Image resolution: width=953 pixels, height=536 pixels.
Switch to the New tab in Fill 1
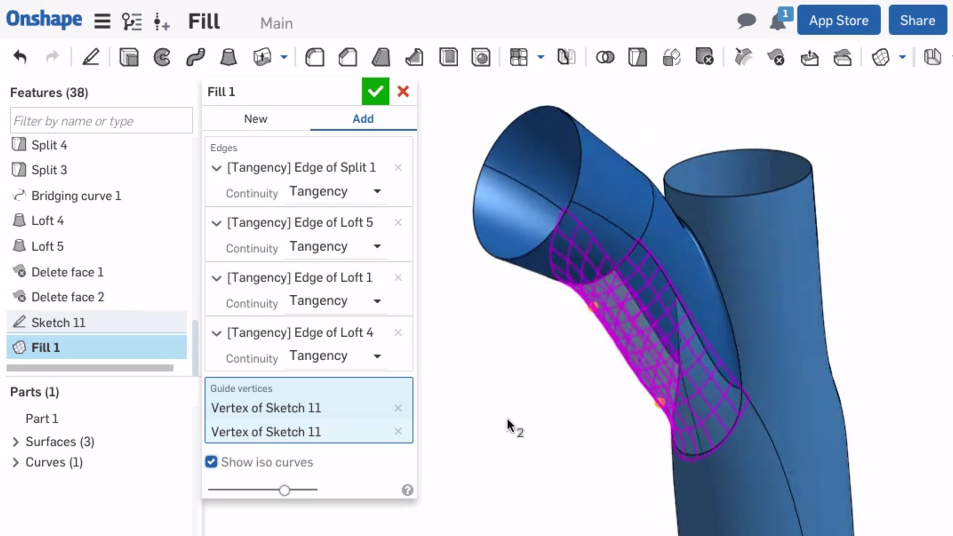click(x=255, y=119)
